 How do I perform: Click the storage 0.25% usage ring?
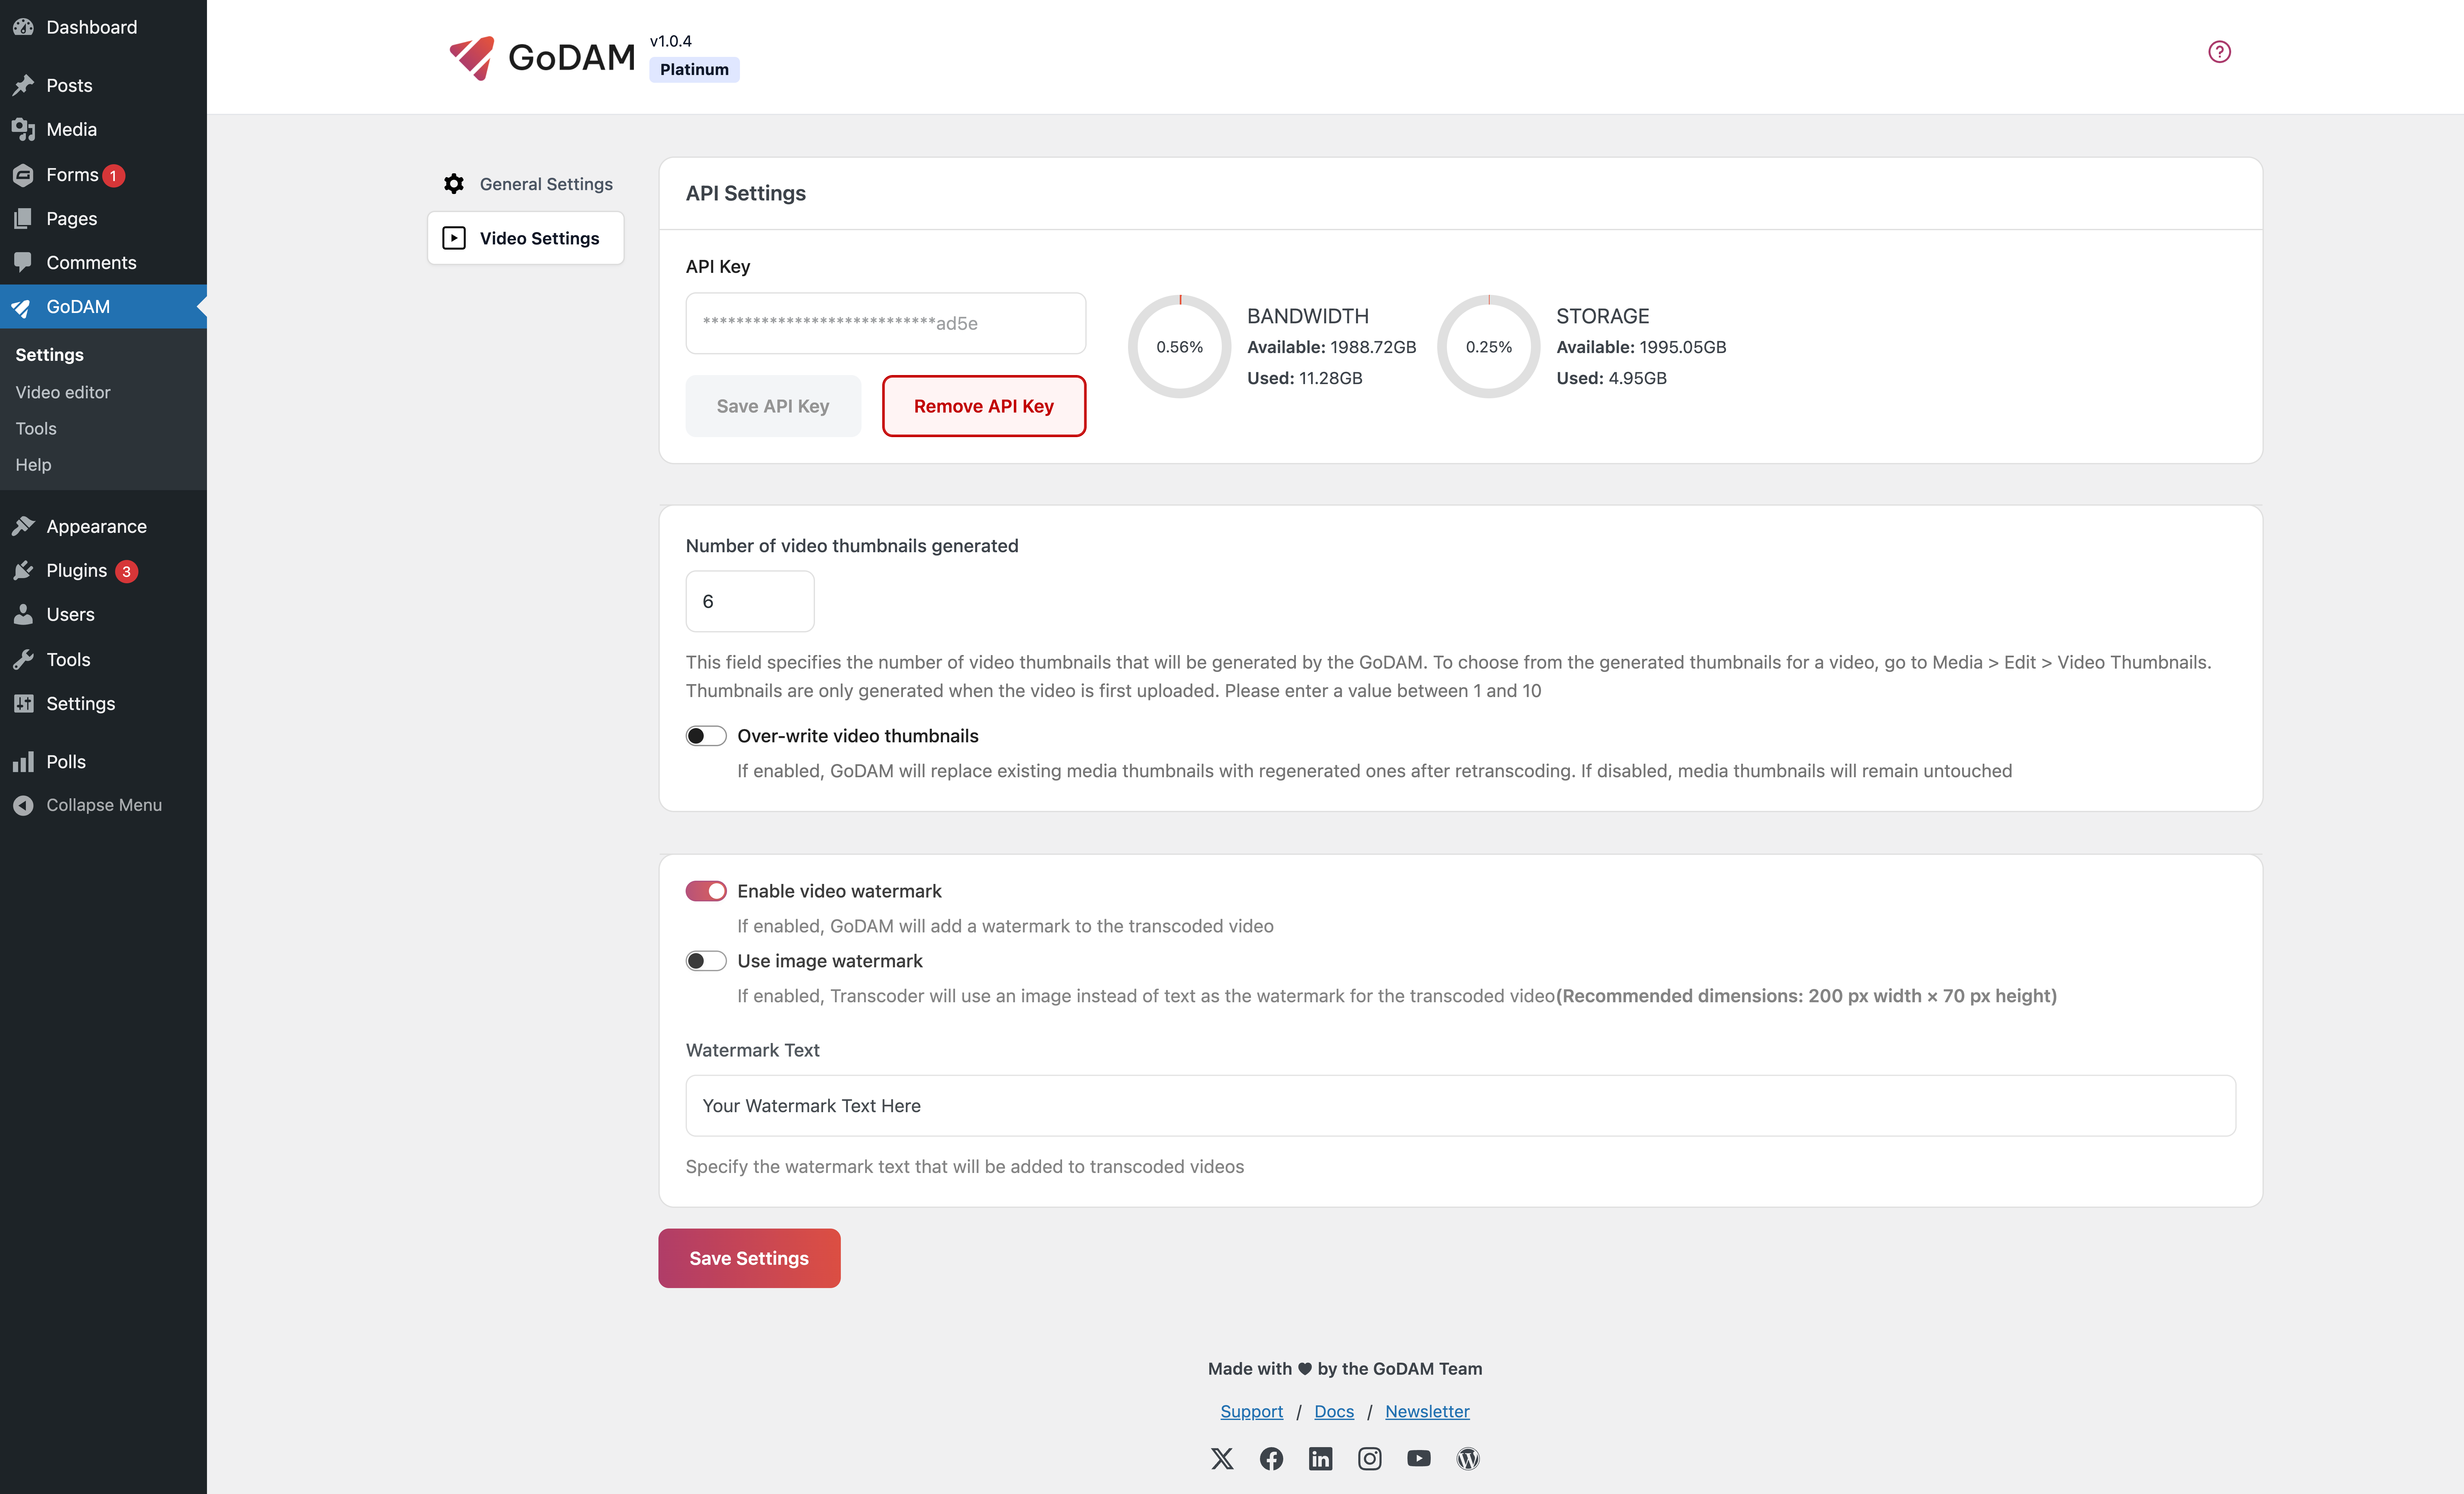[1489, 347]
